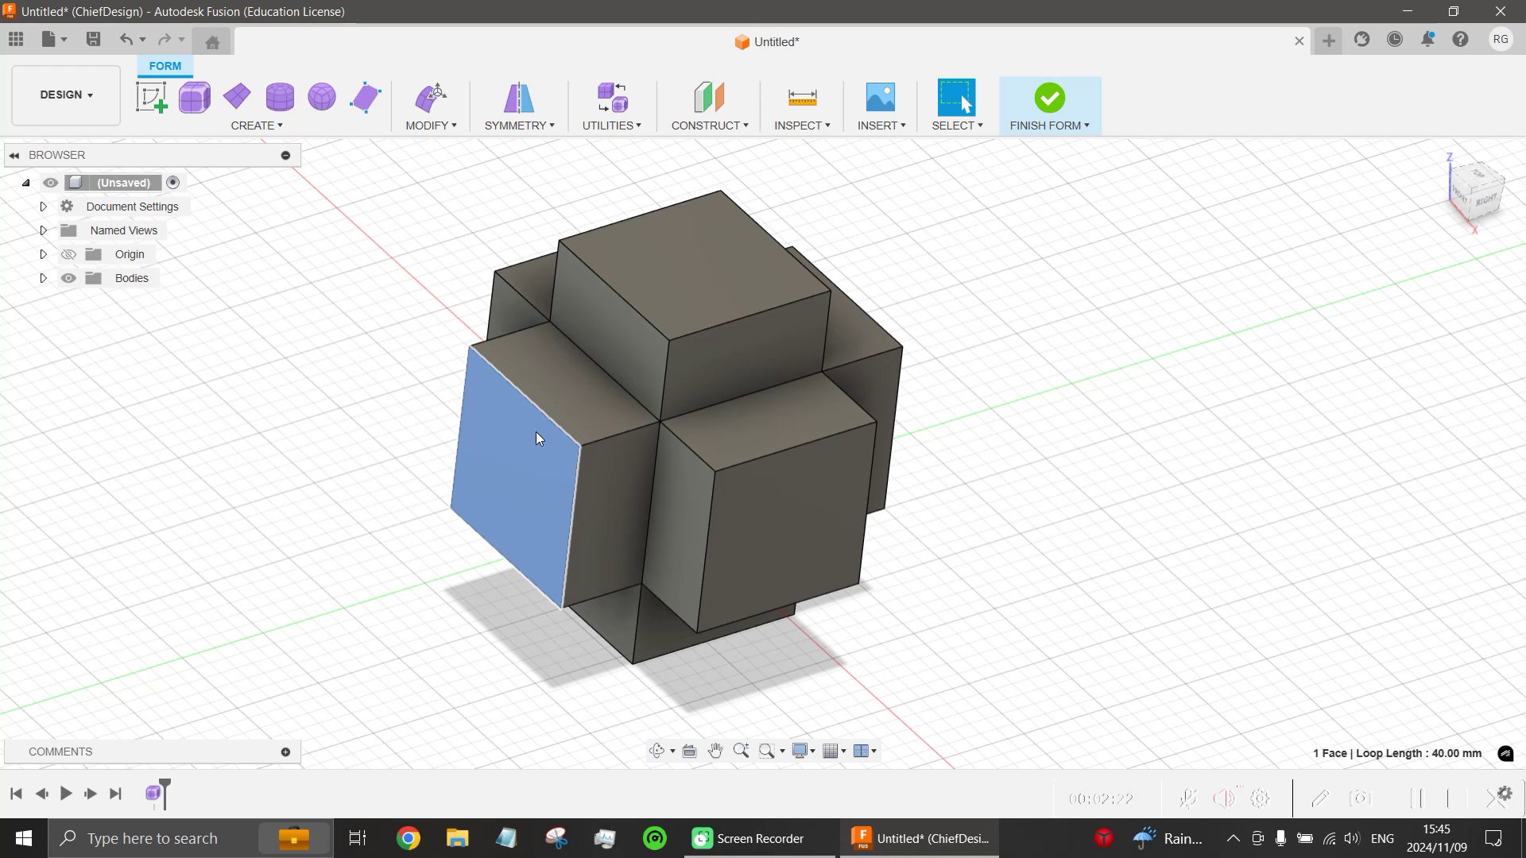
Task: Click the Redo arrow icon
Action: [165, 39]
